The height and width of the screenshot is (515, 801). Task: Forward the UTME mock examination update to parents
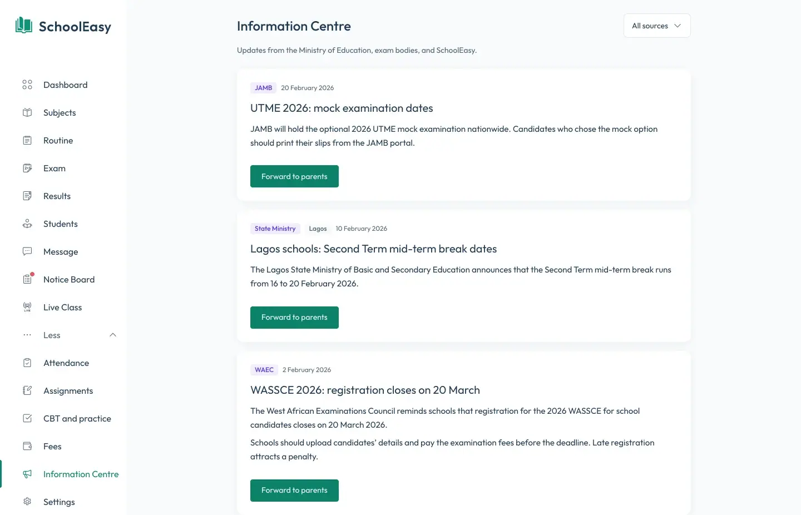point(294,176)
